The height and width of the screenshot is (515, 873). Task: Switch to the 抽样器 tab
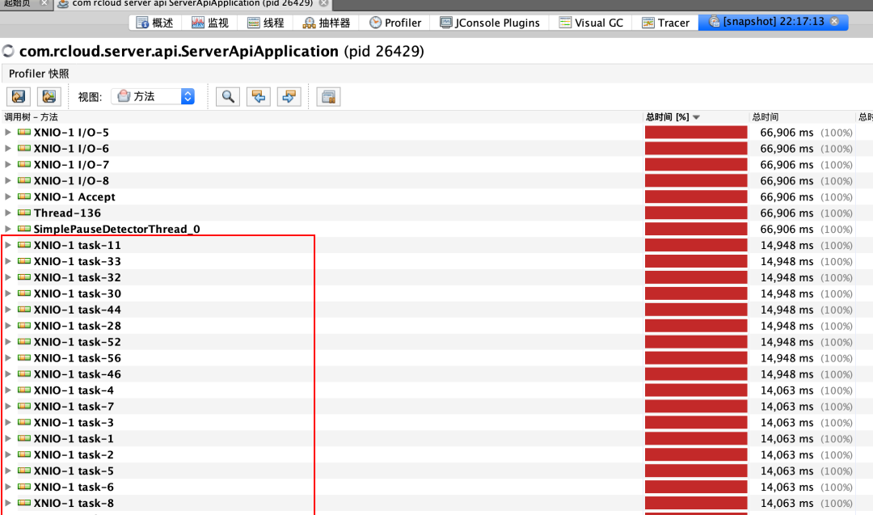pos(327,23)
